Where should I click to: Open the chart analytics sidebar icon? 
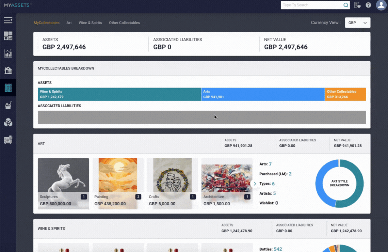8,53
